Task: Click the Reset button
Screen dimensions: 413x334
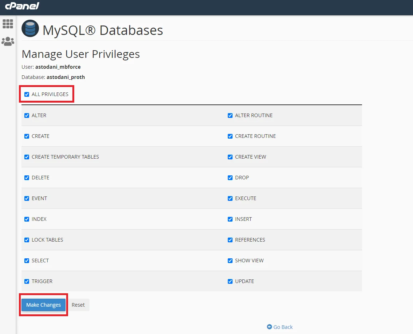Action: point(78,305)
